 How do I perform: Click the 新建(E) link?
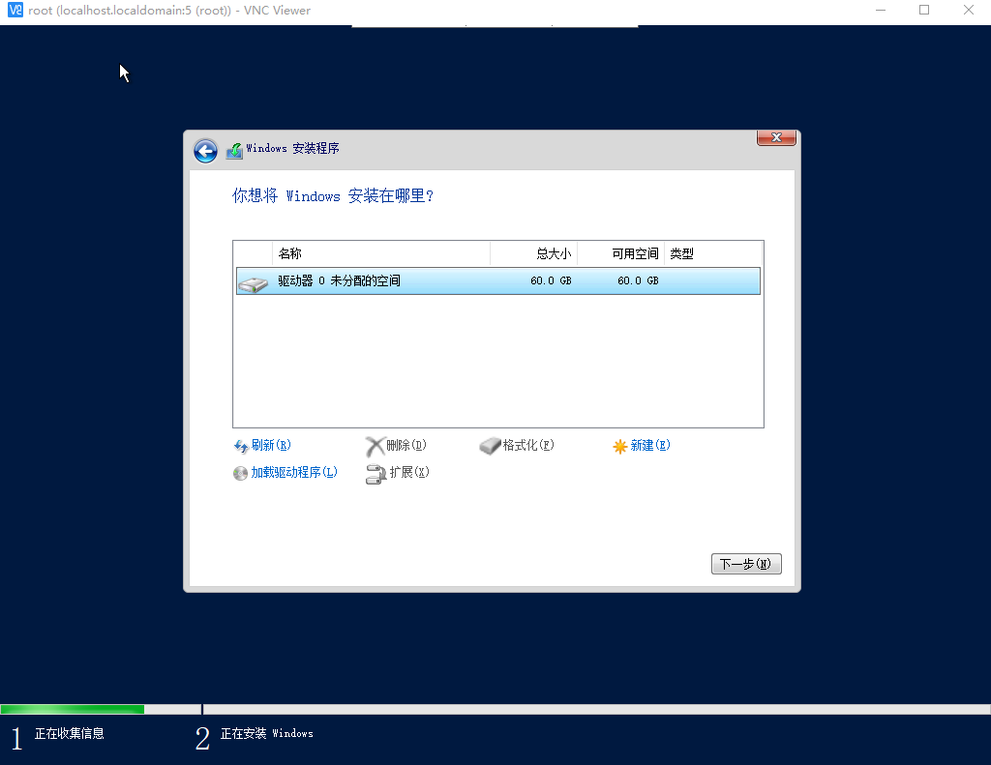tap(650, 445)
